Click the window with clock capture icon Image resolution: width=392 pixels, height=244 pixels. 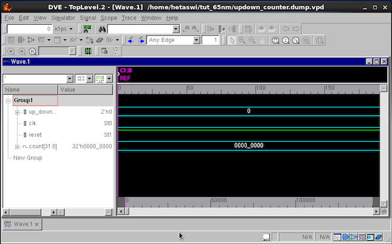pyautogui.click(x=105, y=51)
